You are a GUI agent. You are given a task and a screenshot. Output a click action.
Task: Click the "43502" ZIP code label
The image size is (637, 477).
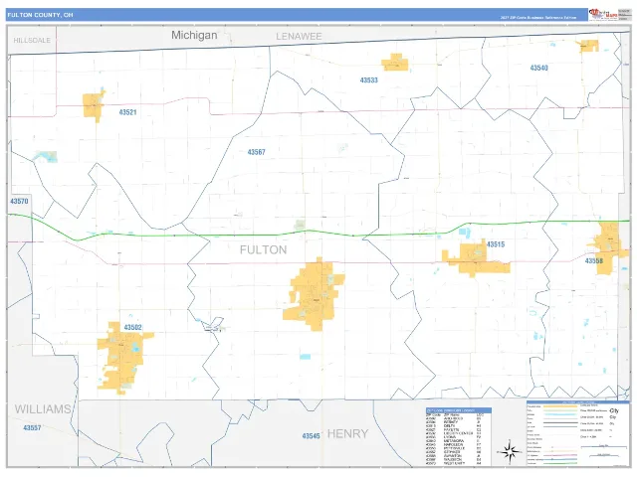point(132,327)
